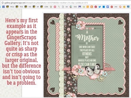The height and width of the screenshot is (98, 131).
Task: Open the PICU bookmark
Action: click(x=10, y=7)
